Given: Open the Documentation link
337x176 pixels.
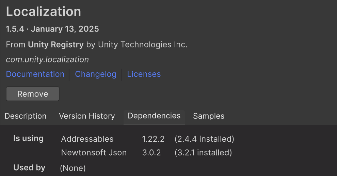Looking at the screenshot, I should click(x=35, y=74).
